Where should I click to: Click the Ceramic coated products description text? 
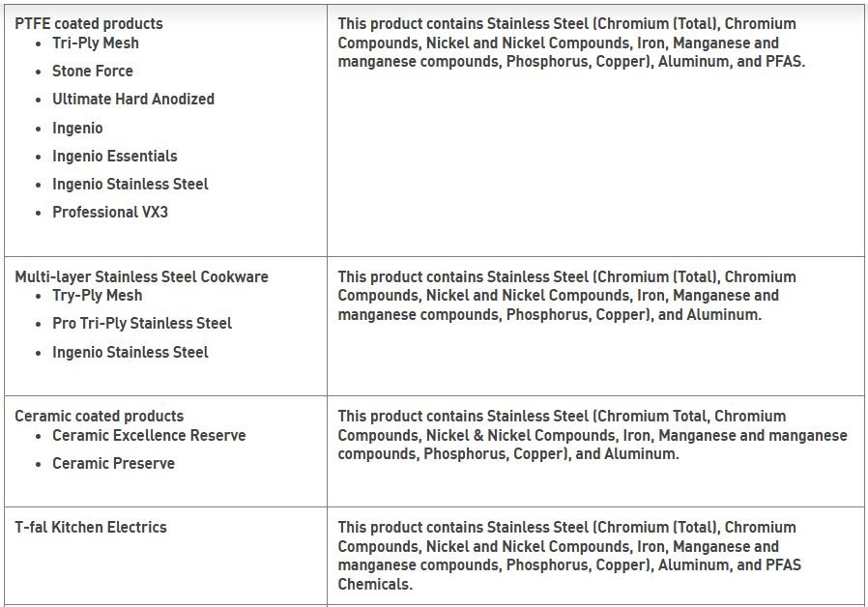(x=592, y=435)
